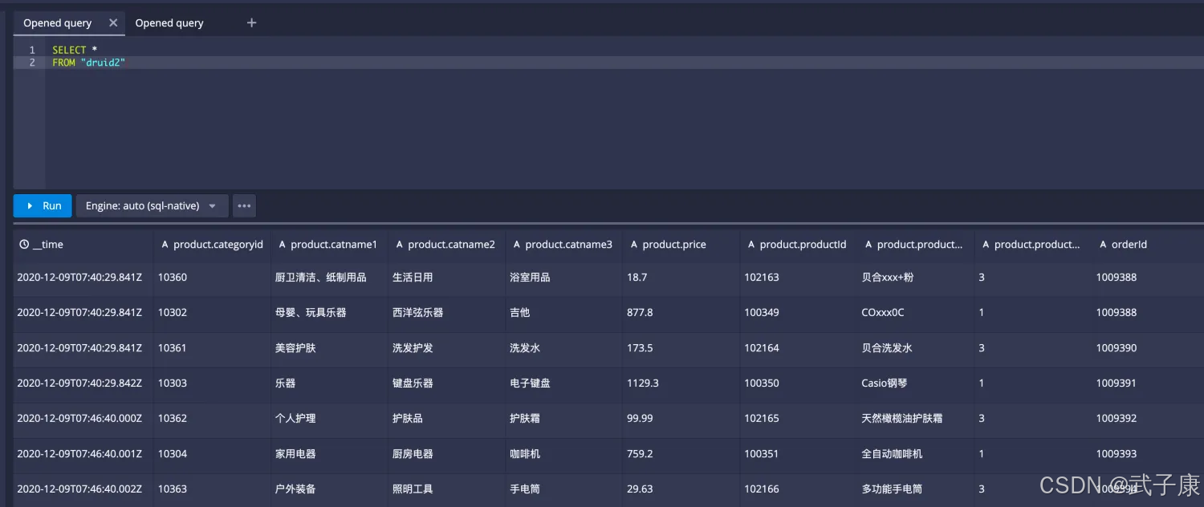Add a new query tab with plus icon

(x=251, y=22)
